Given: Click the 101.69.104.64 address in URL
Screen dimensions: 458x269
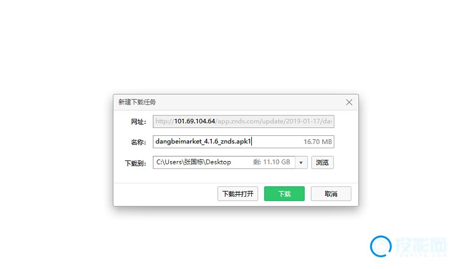Looking at the screenshot, I should point(195,121).
